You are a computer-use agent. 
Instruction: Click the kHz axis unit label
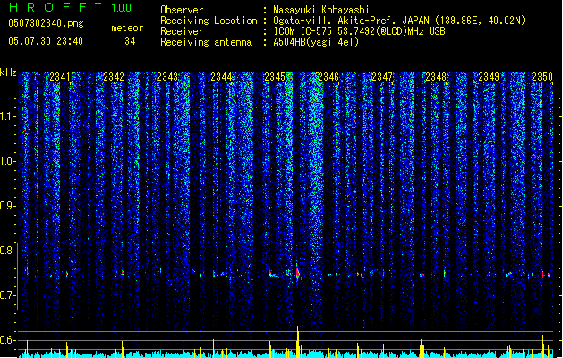(8, 72)
